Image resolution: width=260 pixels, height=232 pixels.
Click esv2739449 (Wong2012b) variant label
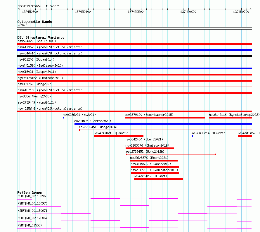coord(37,102)
